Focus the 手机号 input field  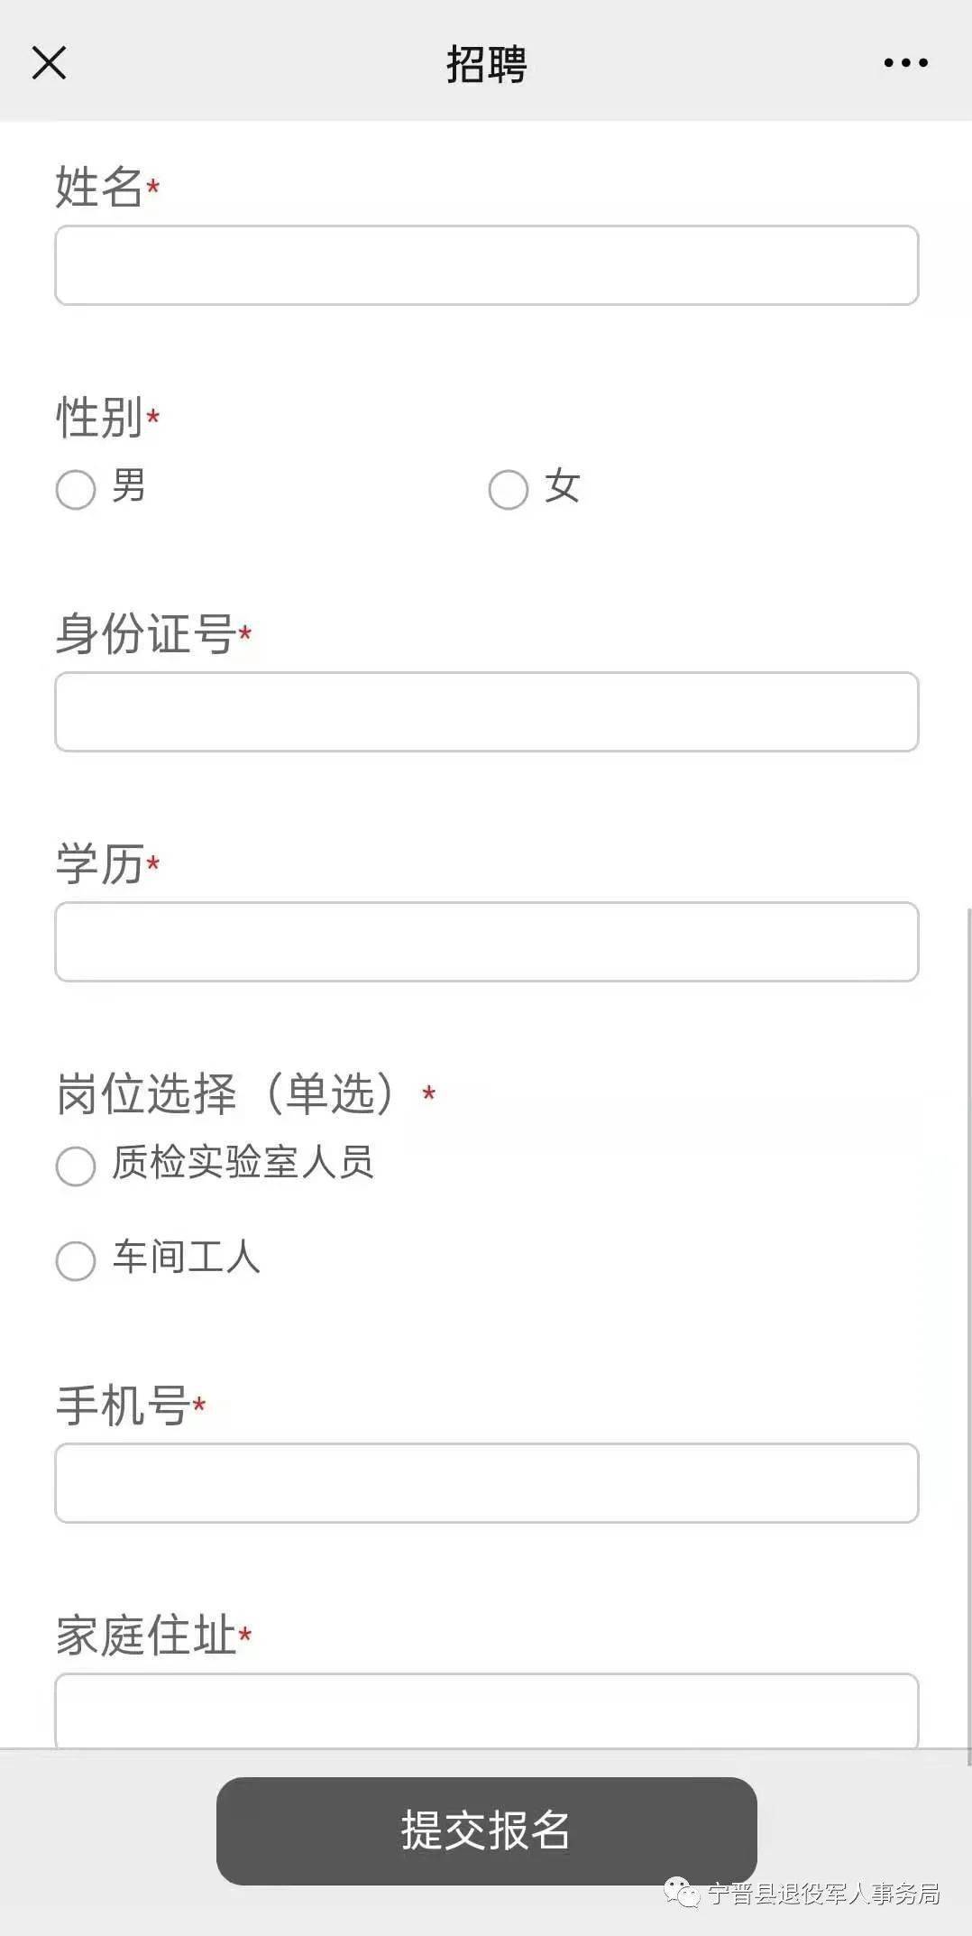pos(487,1483)
